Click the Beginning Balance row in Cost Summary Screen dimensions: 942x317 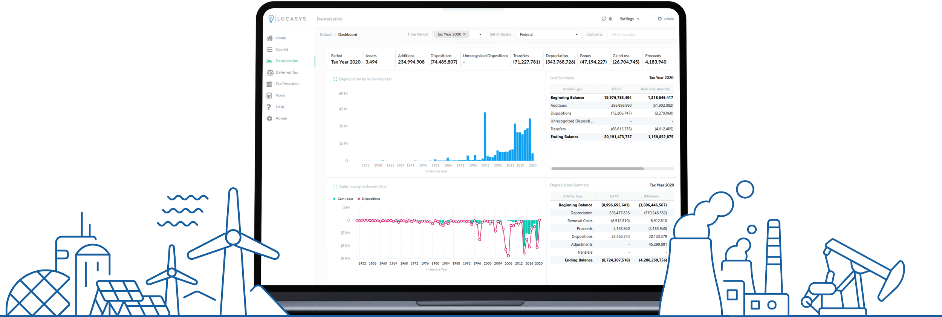coord(612,98)
